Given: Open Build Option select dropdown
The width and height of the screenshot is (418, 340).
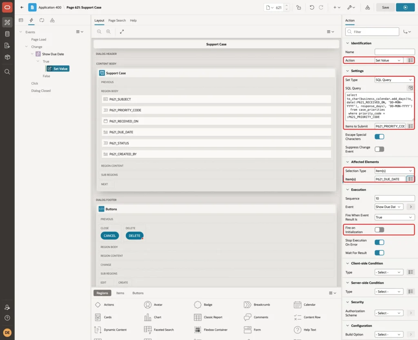Looking at the screenshot, I should click(x=389, y=334).
